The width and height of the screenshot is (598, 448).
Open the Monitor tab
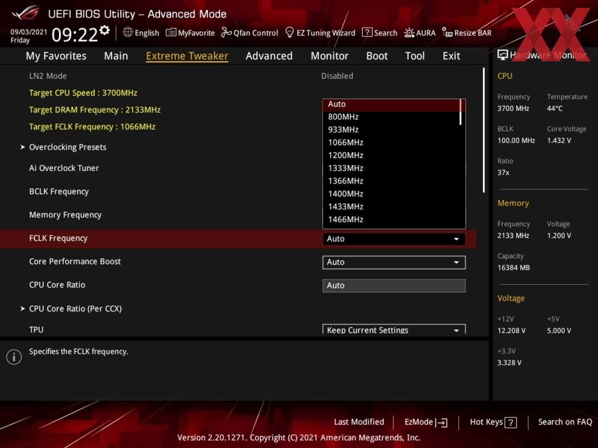pos(329,56)
